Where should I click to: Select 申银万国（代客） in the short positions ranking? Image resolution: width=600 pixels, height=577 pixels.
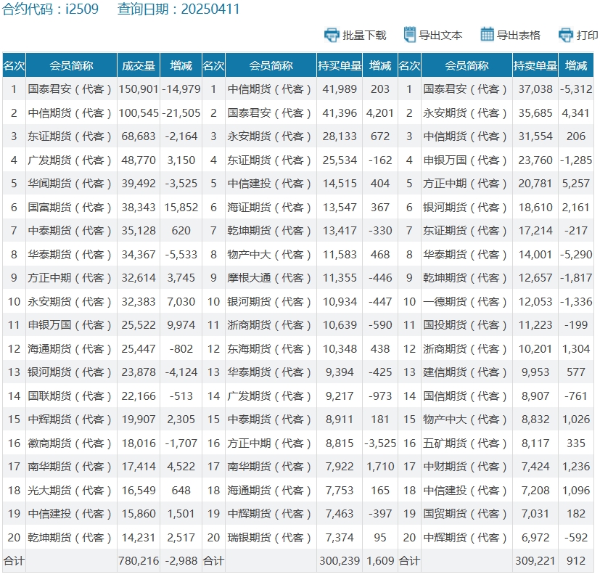pos(465,160)
